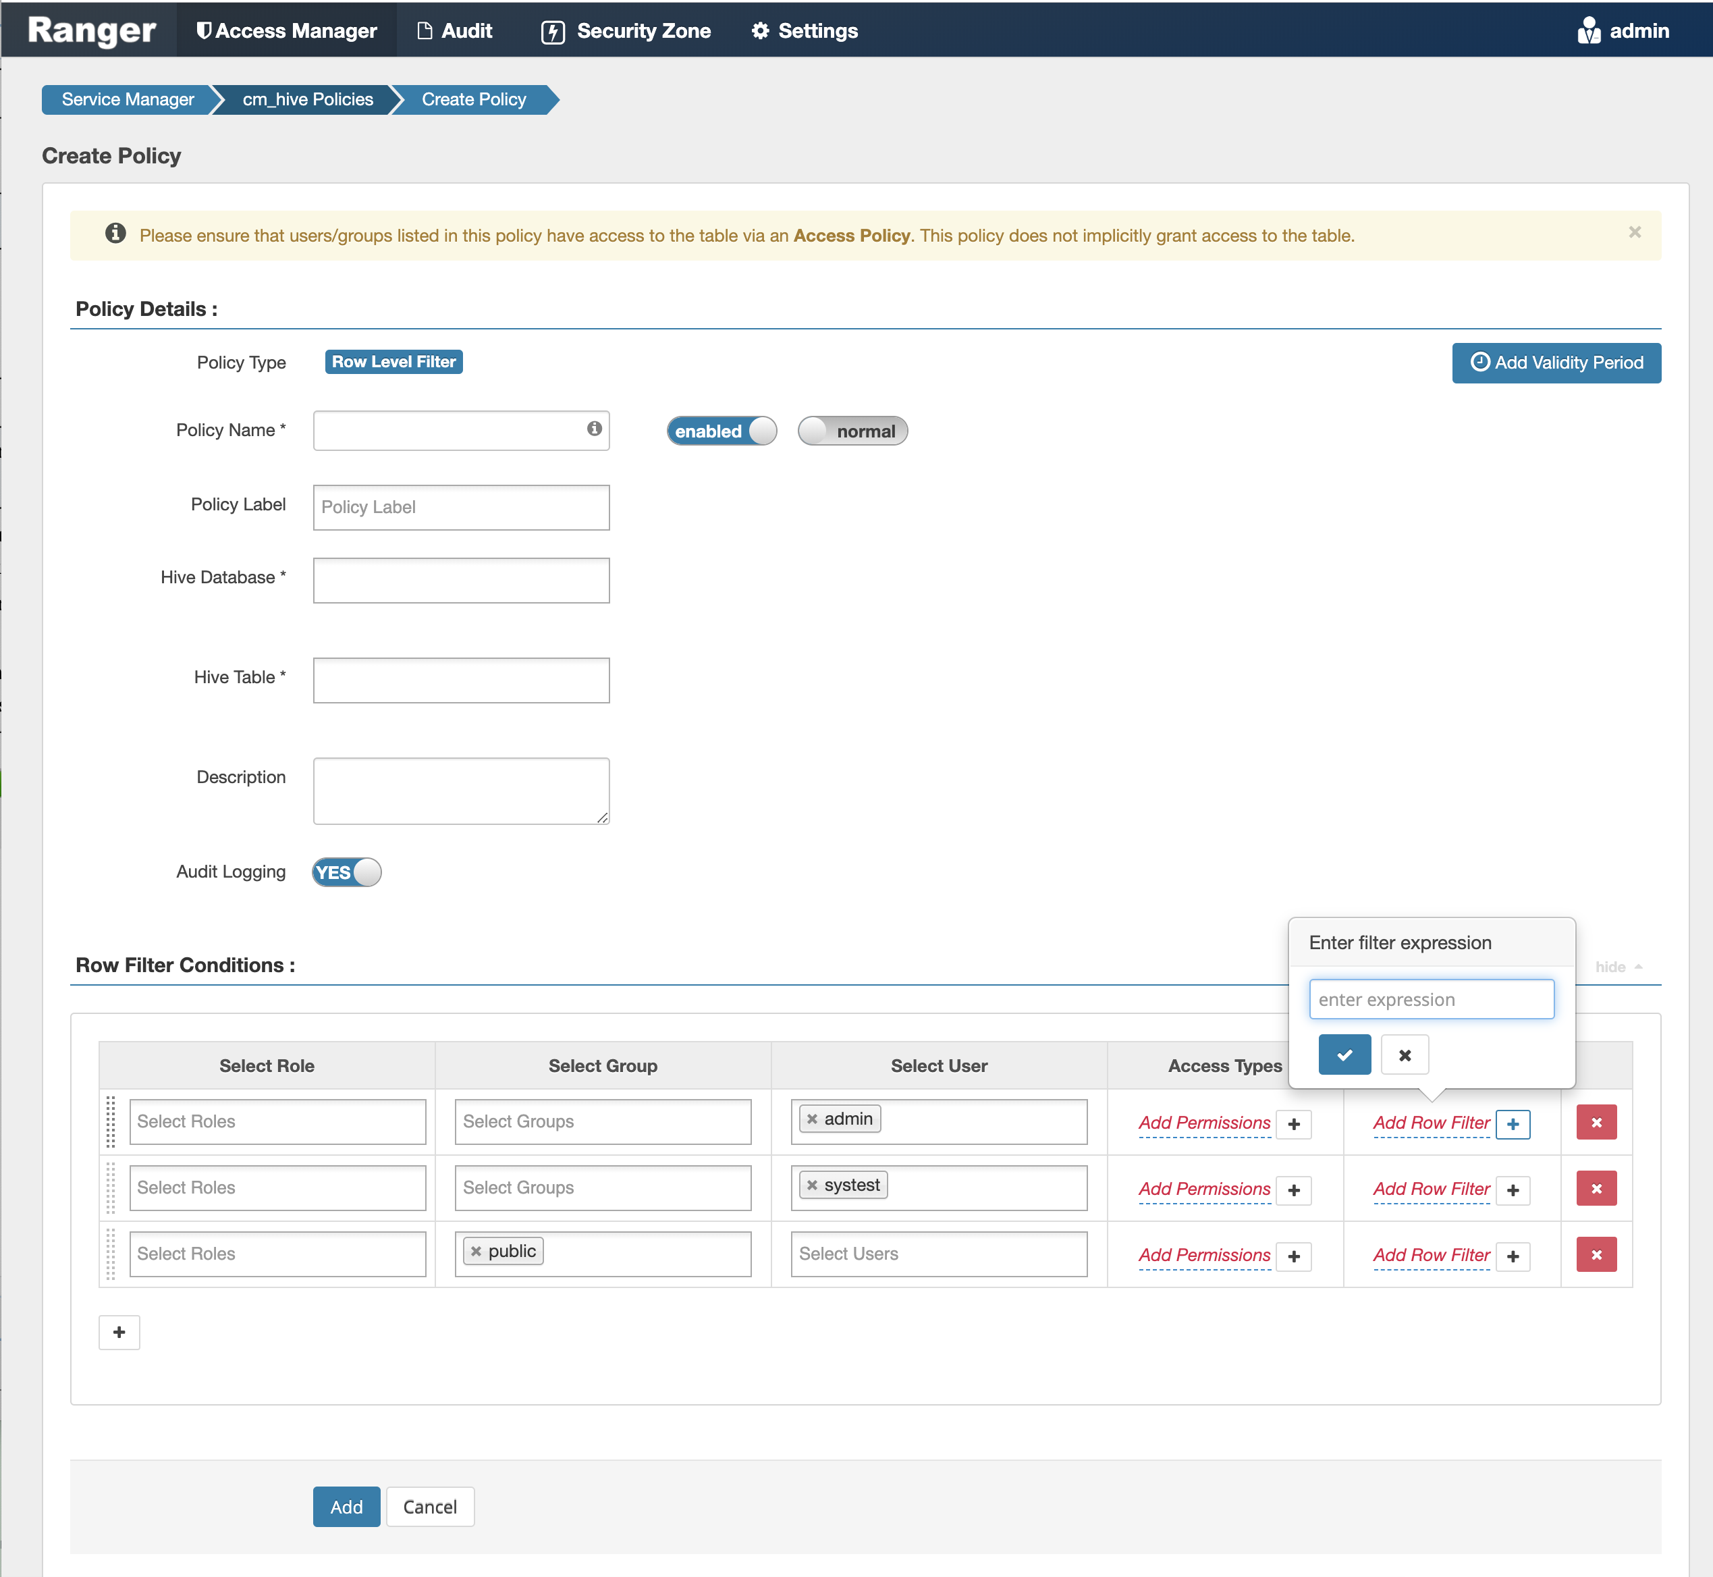The height and width of the screenshot is (1577, 1713).
Task: Confirm filter expression with checkmark button
Action: pos(1344,1054)
